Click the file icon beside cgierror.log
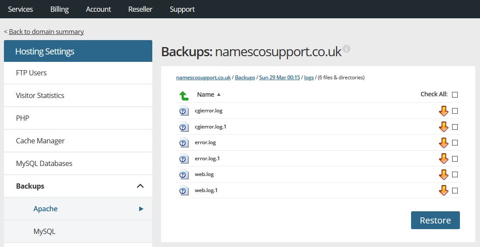 click(x=184, y=111)
